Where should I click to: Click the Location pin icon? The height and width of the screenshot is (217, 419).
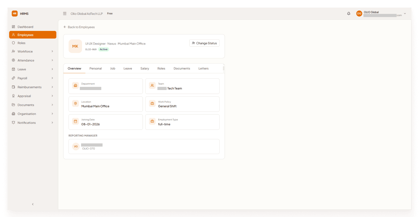(x=75, y=103)
